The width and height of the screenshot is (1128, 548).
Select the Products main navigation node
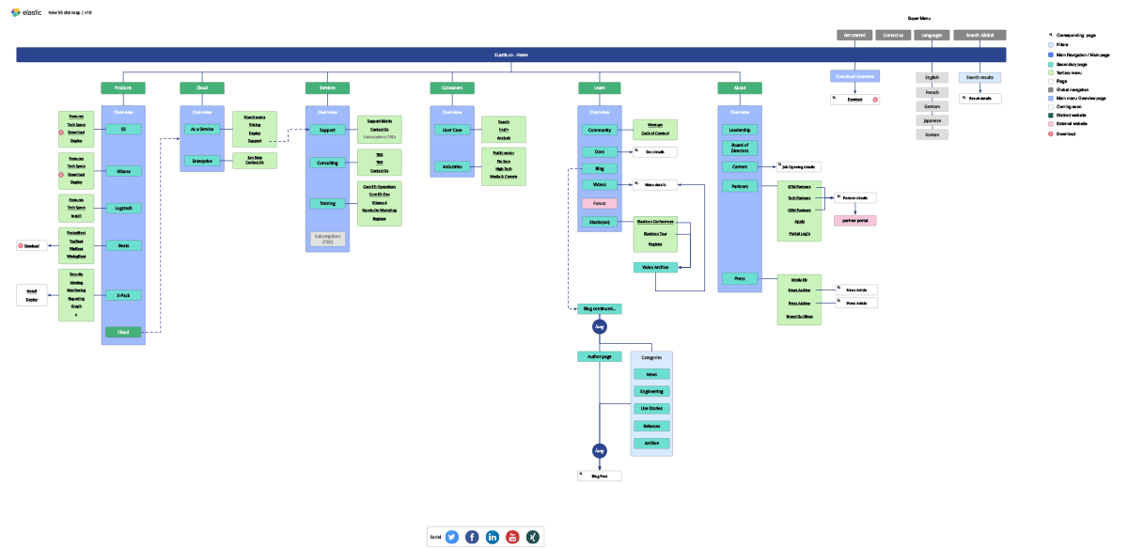tap(123, 87)
